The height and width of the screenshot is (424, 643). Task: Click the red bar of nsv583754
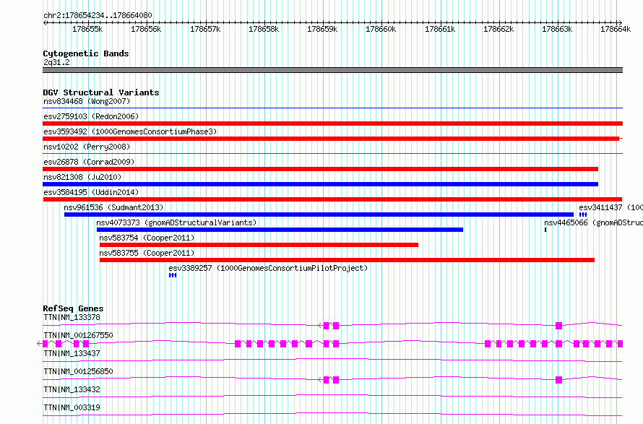coord(259,245)
